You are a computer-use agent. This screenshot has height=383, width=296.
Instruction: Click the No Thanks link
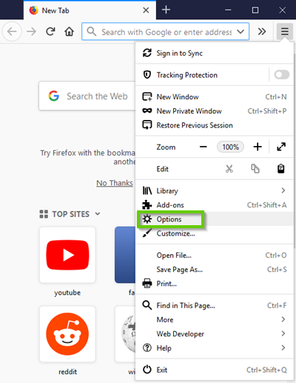click(x=115, y=183)
